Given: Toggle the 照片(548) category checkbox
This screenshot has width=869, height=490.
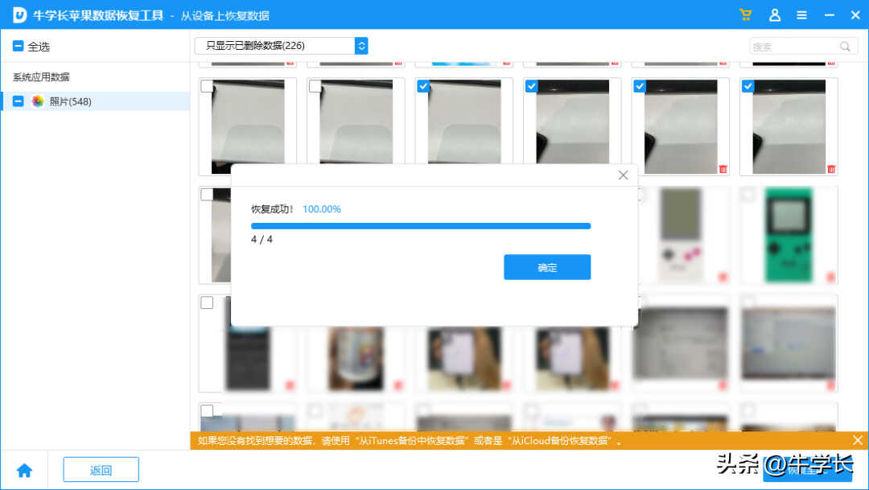Looking at the screenshot, I should point(18,101).
